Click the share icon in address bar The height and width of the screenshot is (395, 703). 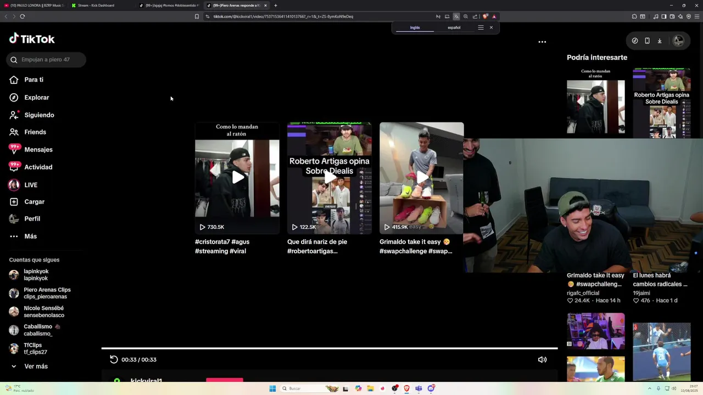pyautogui.click(x=475, y=16)
